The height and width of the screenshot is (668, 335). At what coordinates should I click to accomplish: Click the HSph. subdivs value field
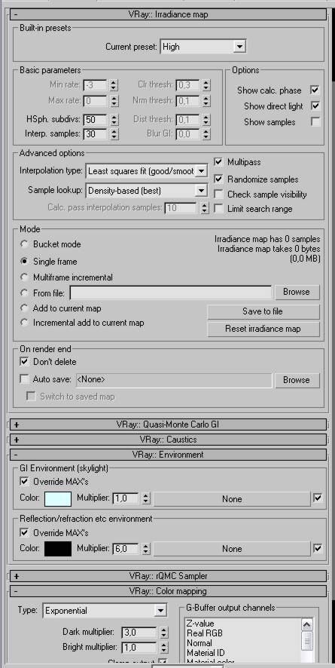95,120
